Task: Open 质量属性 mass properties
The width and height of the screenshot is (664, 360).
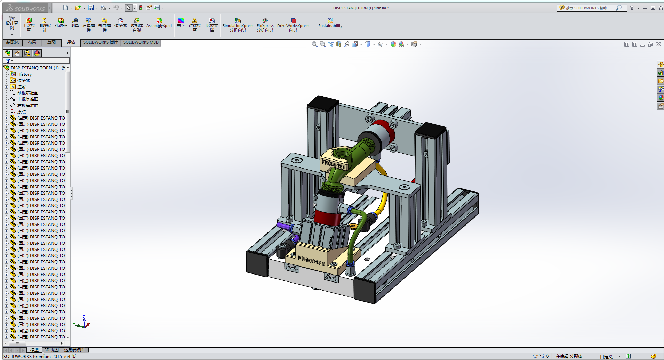Action: (x=89, y=25)
